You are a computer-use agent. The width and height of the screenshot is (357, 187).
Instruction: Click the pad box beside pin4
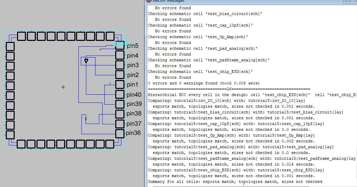[x=120, y=55]
